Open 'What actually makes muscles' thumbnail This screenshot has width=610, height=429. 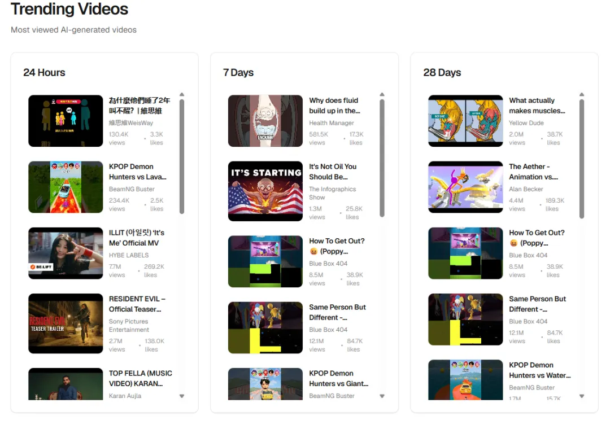click(465, 121)
